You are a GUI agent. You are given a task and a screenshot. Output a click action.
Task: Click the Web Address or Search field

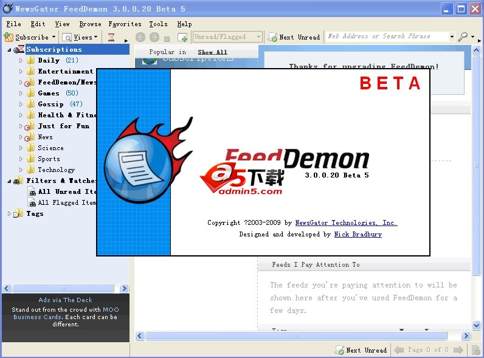coord(387,36)
